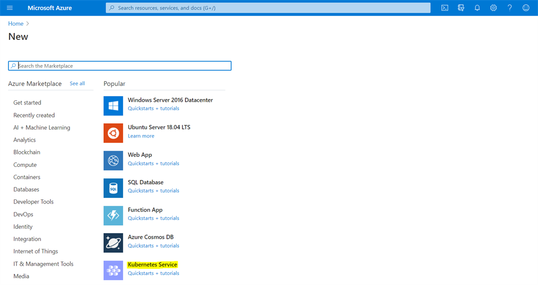Screen dimensions: 538x285
Task: Open the feedback smiley icon
Action: 525,7
